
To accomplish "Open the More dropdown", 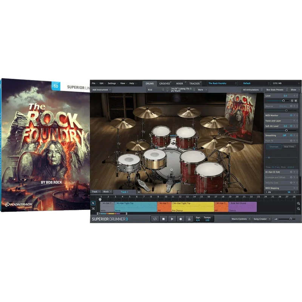I will (202, 90).
